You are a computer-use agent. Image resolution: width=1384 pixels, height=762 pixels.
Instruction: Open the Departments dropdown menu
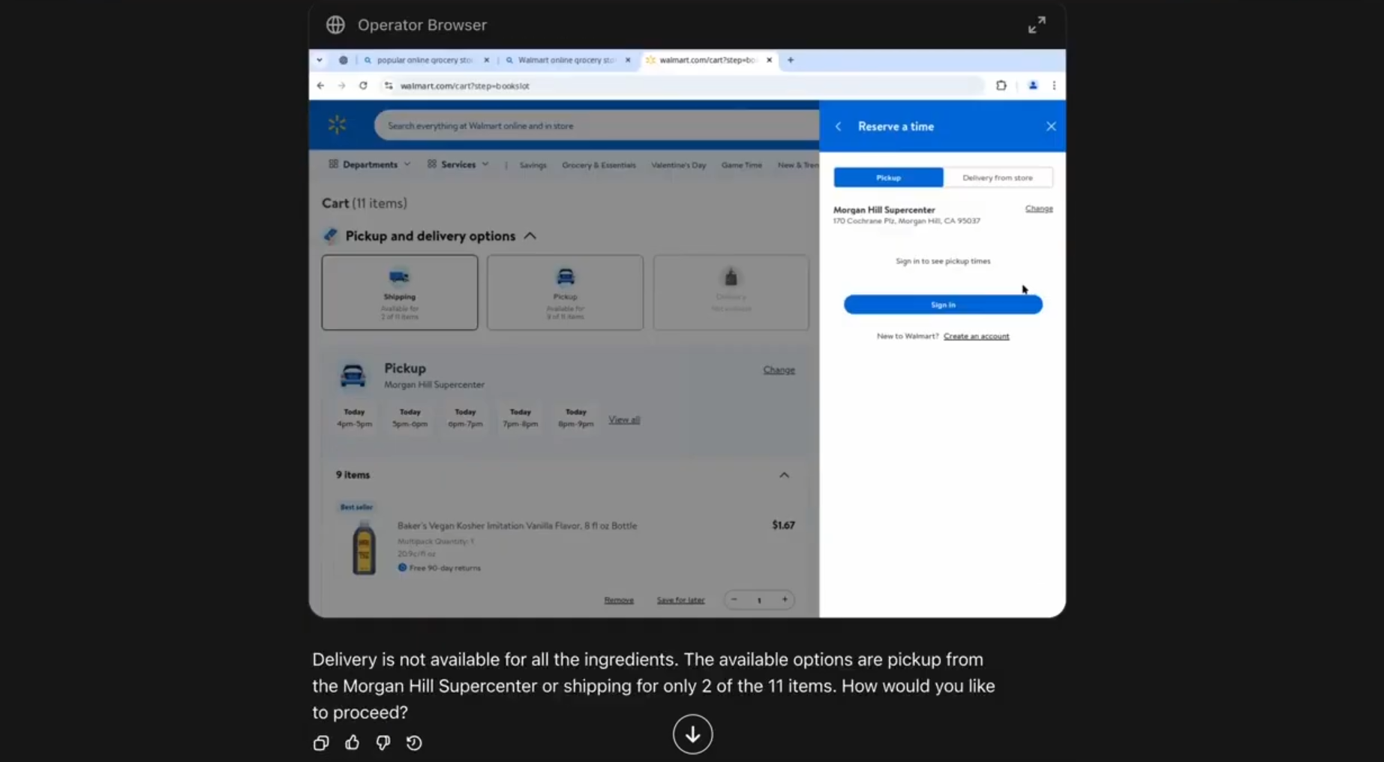pos(370,164)
